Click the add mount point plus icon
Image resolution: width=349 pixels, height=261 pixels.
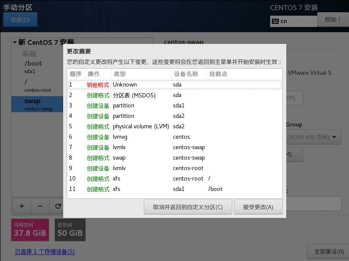tap(22, 206)
